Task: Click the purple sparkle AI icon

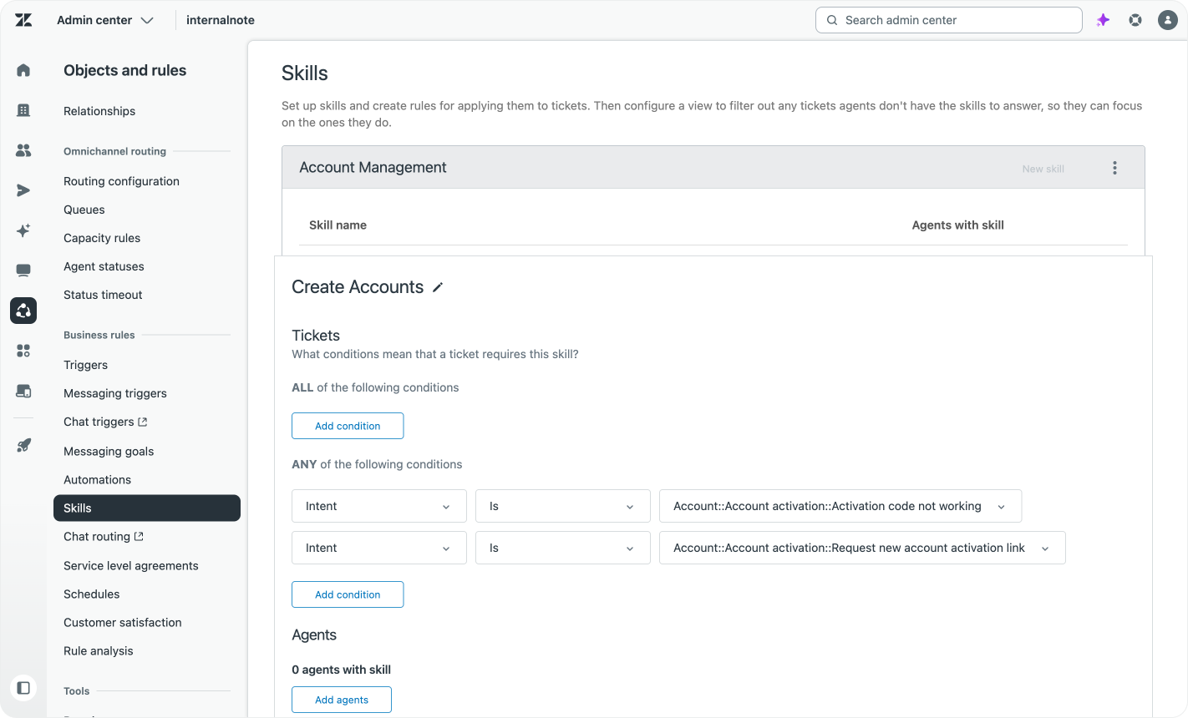Action: (1103, 20)
